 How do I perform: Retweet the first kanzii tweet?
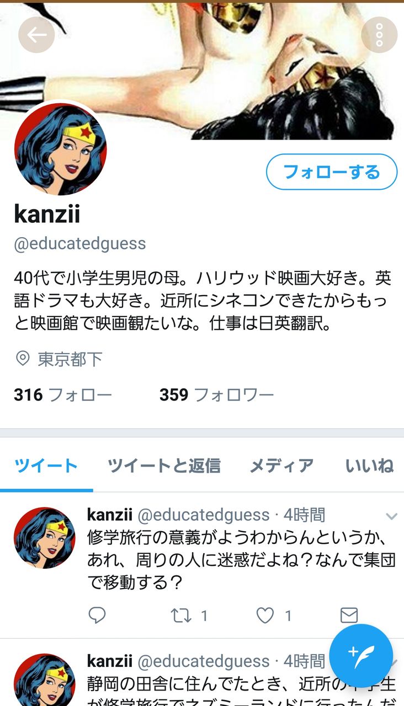[182, 615]
